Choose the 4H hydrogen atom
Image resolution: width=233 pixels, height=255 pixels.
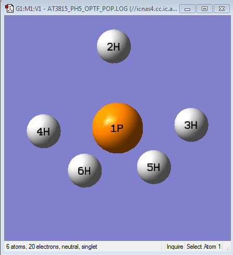[44, 131]
